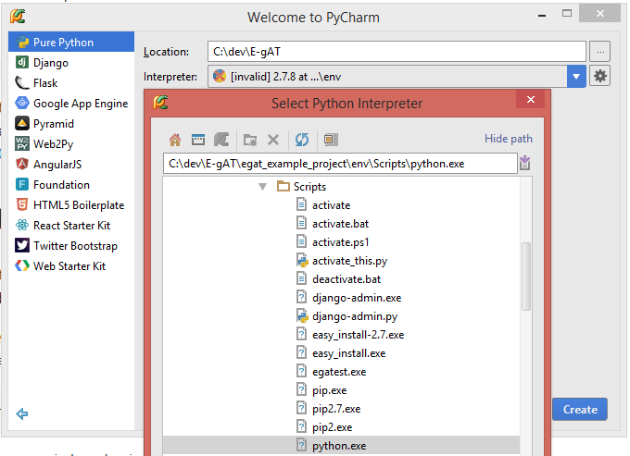The width and height of the screenshot is (630, 456).
Task: Select deactivate.bat file
Action: (346, 279)
